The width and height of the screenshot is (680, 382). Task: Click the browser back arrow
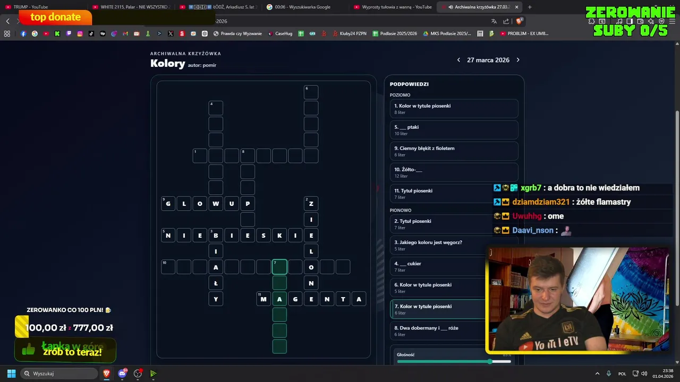(x=8, y=21)
